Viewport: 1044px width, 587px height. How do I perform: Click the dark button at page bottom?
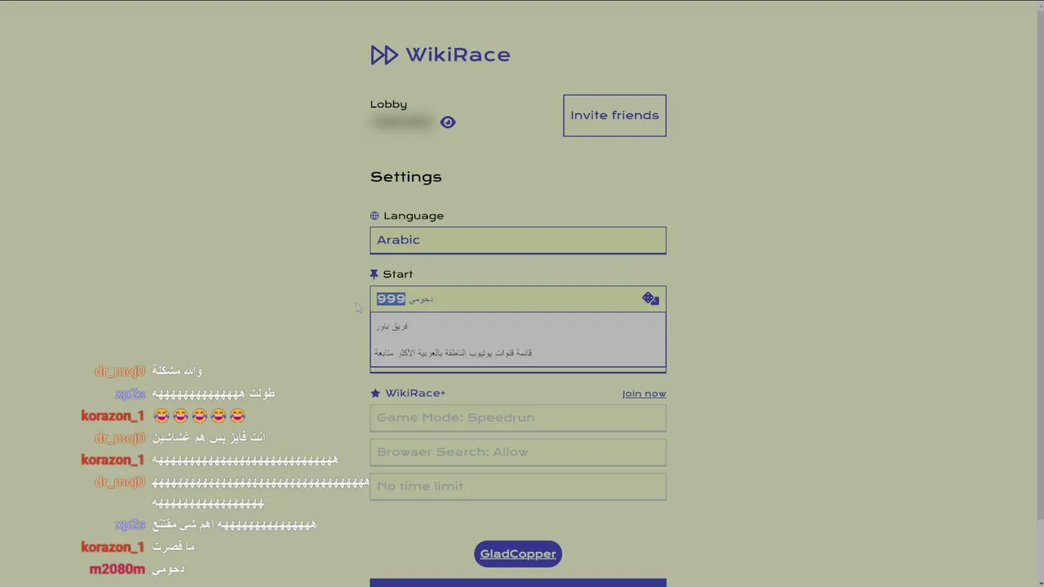[518, 583]
